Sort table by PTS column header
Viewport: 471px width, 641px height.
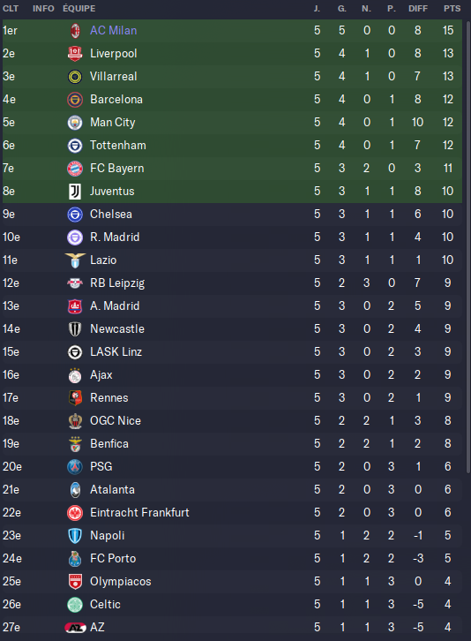click(x=452, y=9)
